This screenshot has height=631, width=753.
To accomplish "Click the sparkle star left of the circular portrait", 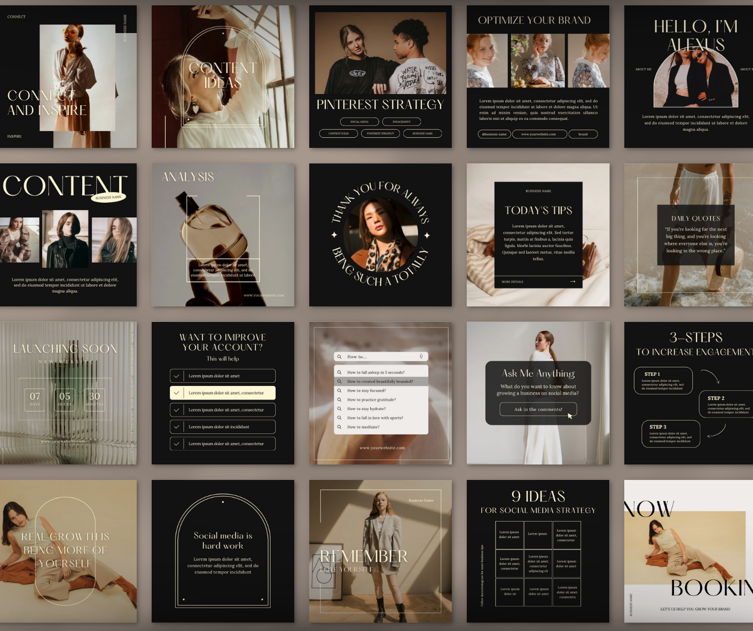I will (334, 235).
